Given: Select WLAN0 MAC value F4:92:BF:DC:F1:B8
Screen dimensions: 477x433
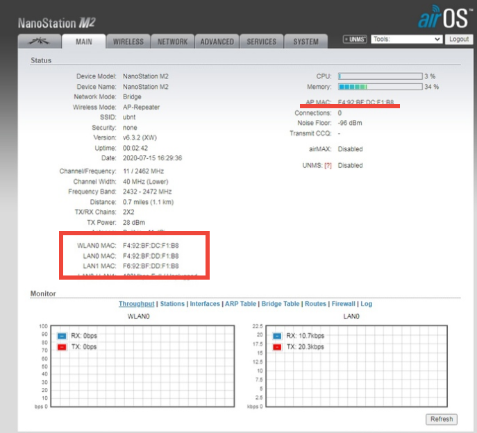Looking at the screenshot, I should (x=151, y=246).
